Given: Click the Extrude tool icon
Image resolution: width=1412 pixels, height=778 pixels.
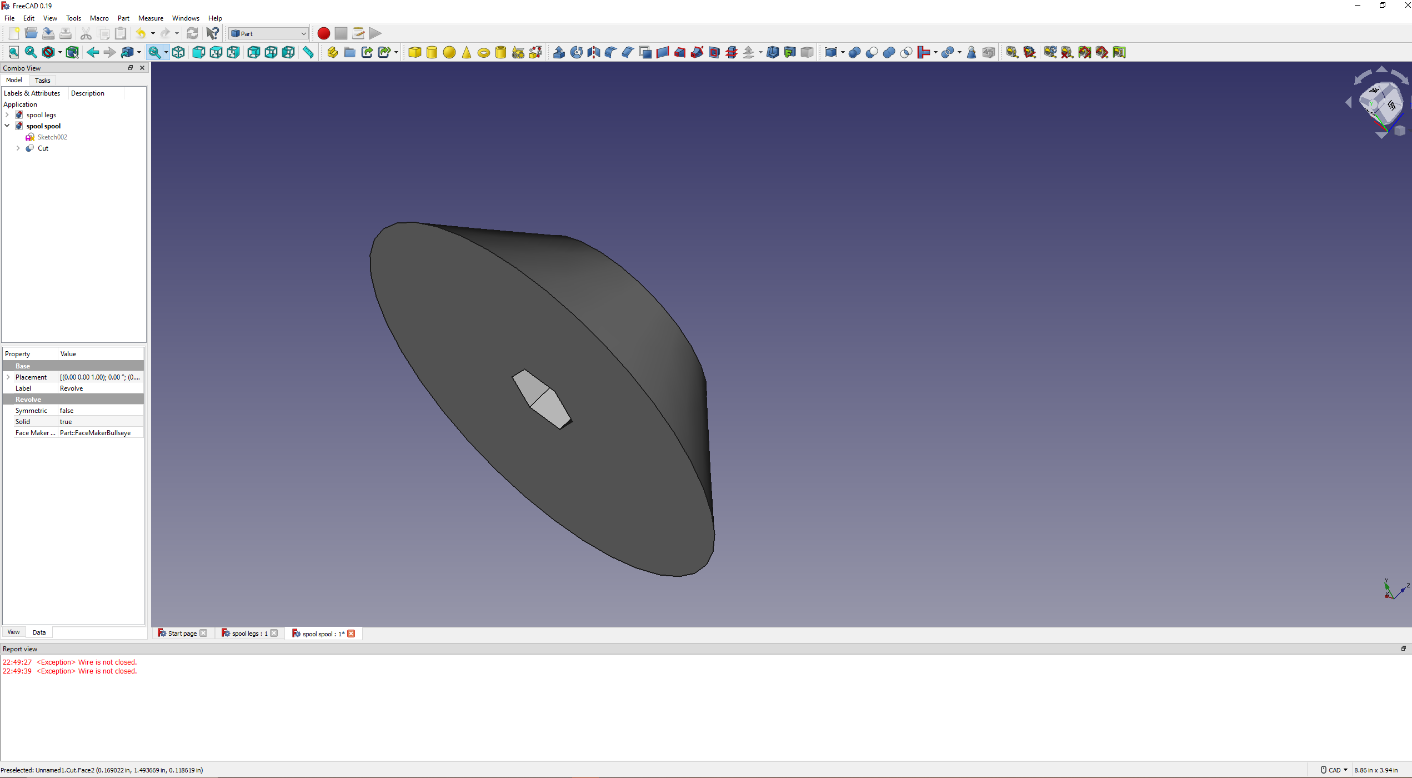Looking at the screenshot, I should [559, 52].
